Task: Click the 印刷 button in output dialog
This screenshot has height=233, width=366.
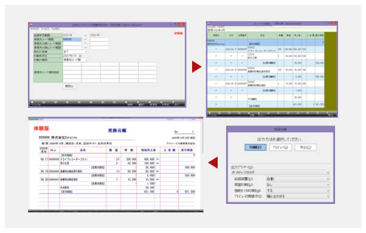Action: point(255,147)
